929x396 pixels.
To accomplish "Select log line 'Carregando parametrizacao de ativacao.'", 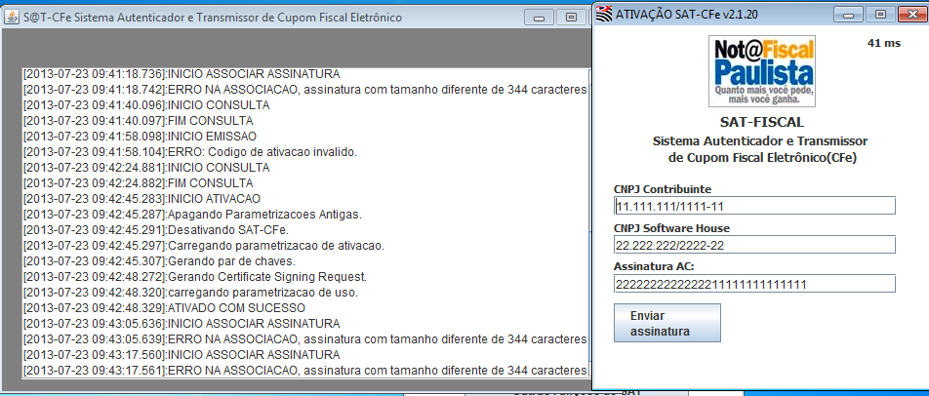I will [203, 246].
